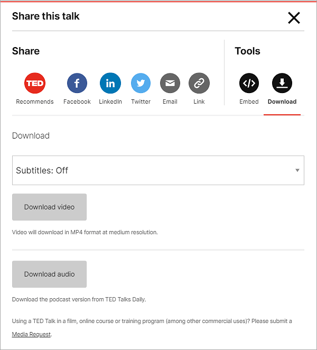Share the talk via Facebook icon
317x350 pixels.
(x=77, y=83)
